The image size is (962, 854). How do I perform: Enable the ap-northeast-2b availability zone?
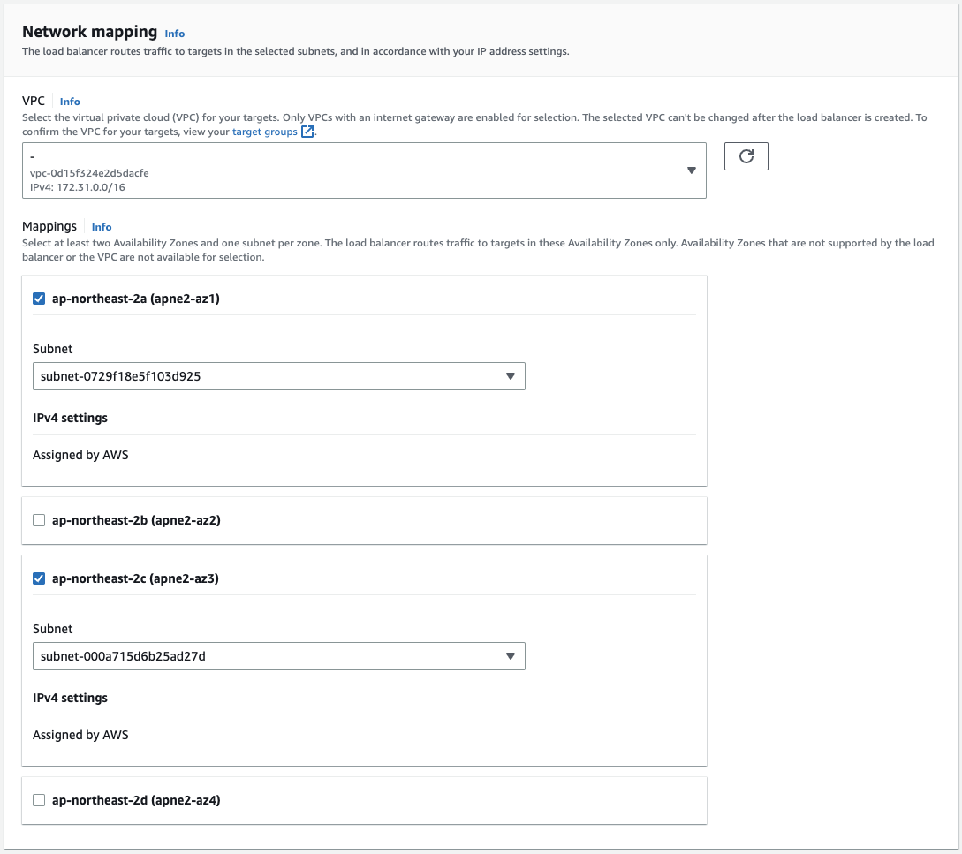(39, 520)
